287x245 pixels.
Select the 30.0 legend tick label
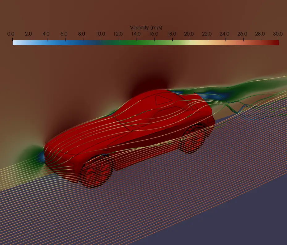(x=278, y=34)
